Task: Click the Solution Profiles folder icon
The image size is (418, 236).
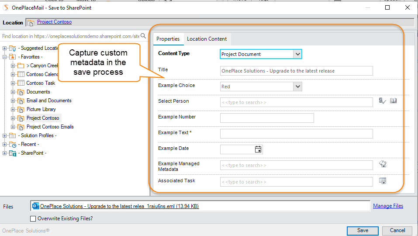Action: tap(13, 135)
